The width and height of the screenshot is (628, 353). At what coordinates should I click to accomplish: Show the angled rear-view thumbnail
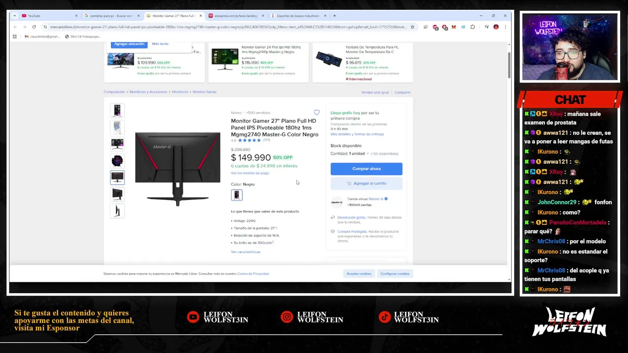(x=117, y=194)
